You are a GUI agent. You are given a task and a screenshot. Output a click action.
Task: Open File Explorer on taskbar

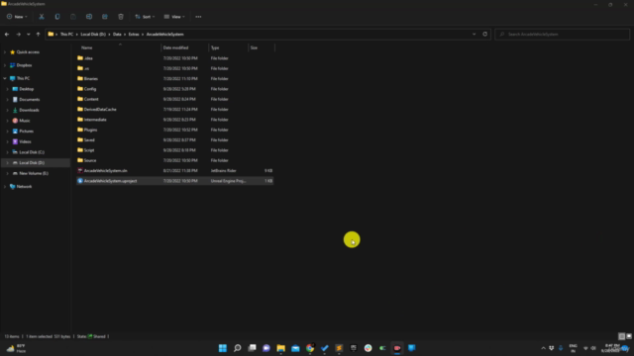281,348
